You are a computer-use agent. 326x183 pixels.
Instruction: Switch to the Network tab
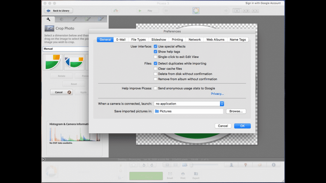[194, 40]
